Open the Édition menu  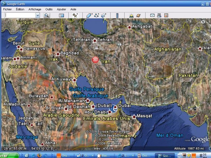click(20, 9)
